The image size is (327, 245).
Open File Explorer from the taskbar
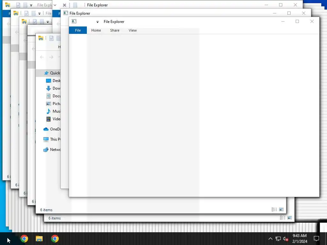[39, 239]
